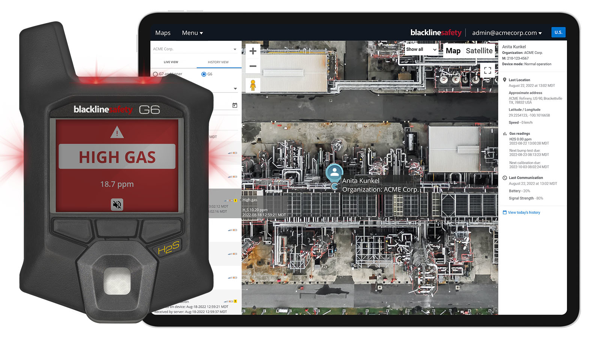The height and width of the screenshot is (337, 600).
Task: Click the zoom out icon on the map
Action: [x=253, y=66]
